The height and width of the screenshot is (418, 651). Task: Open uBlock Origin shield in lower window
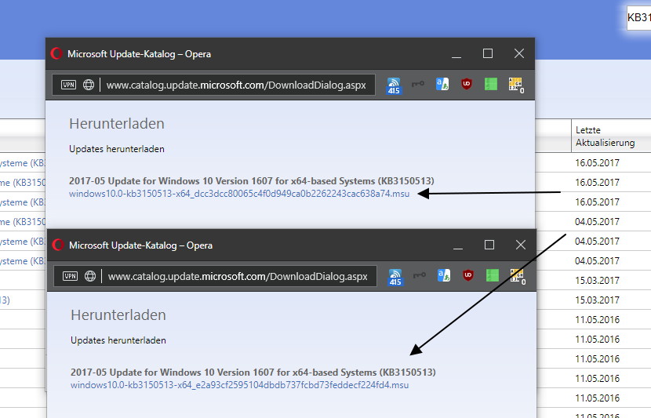click(468, 275)
